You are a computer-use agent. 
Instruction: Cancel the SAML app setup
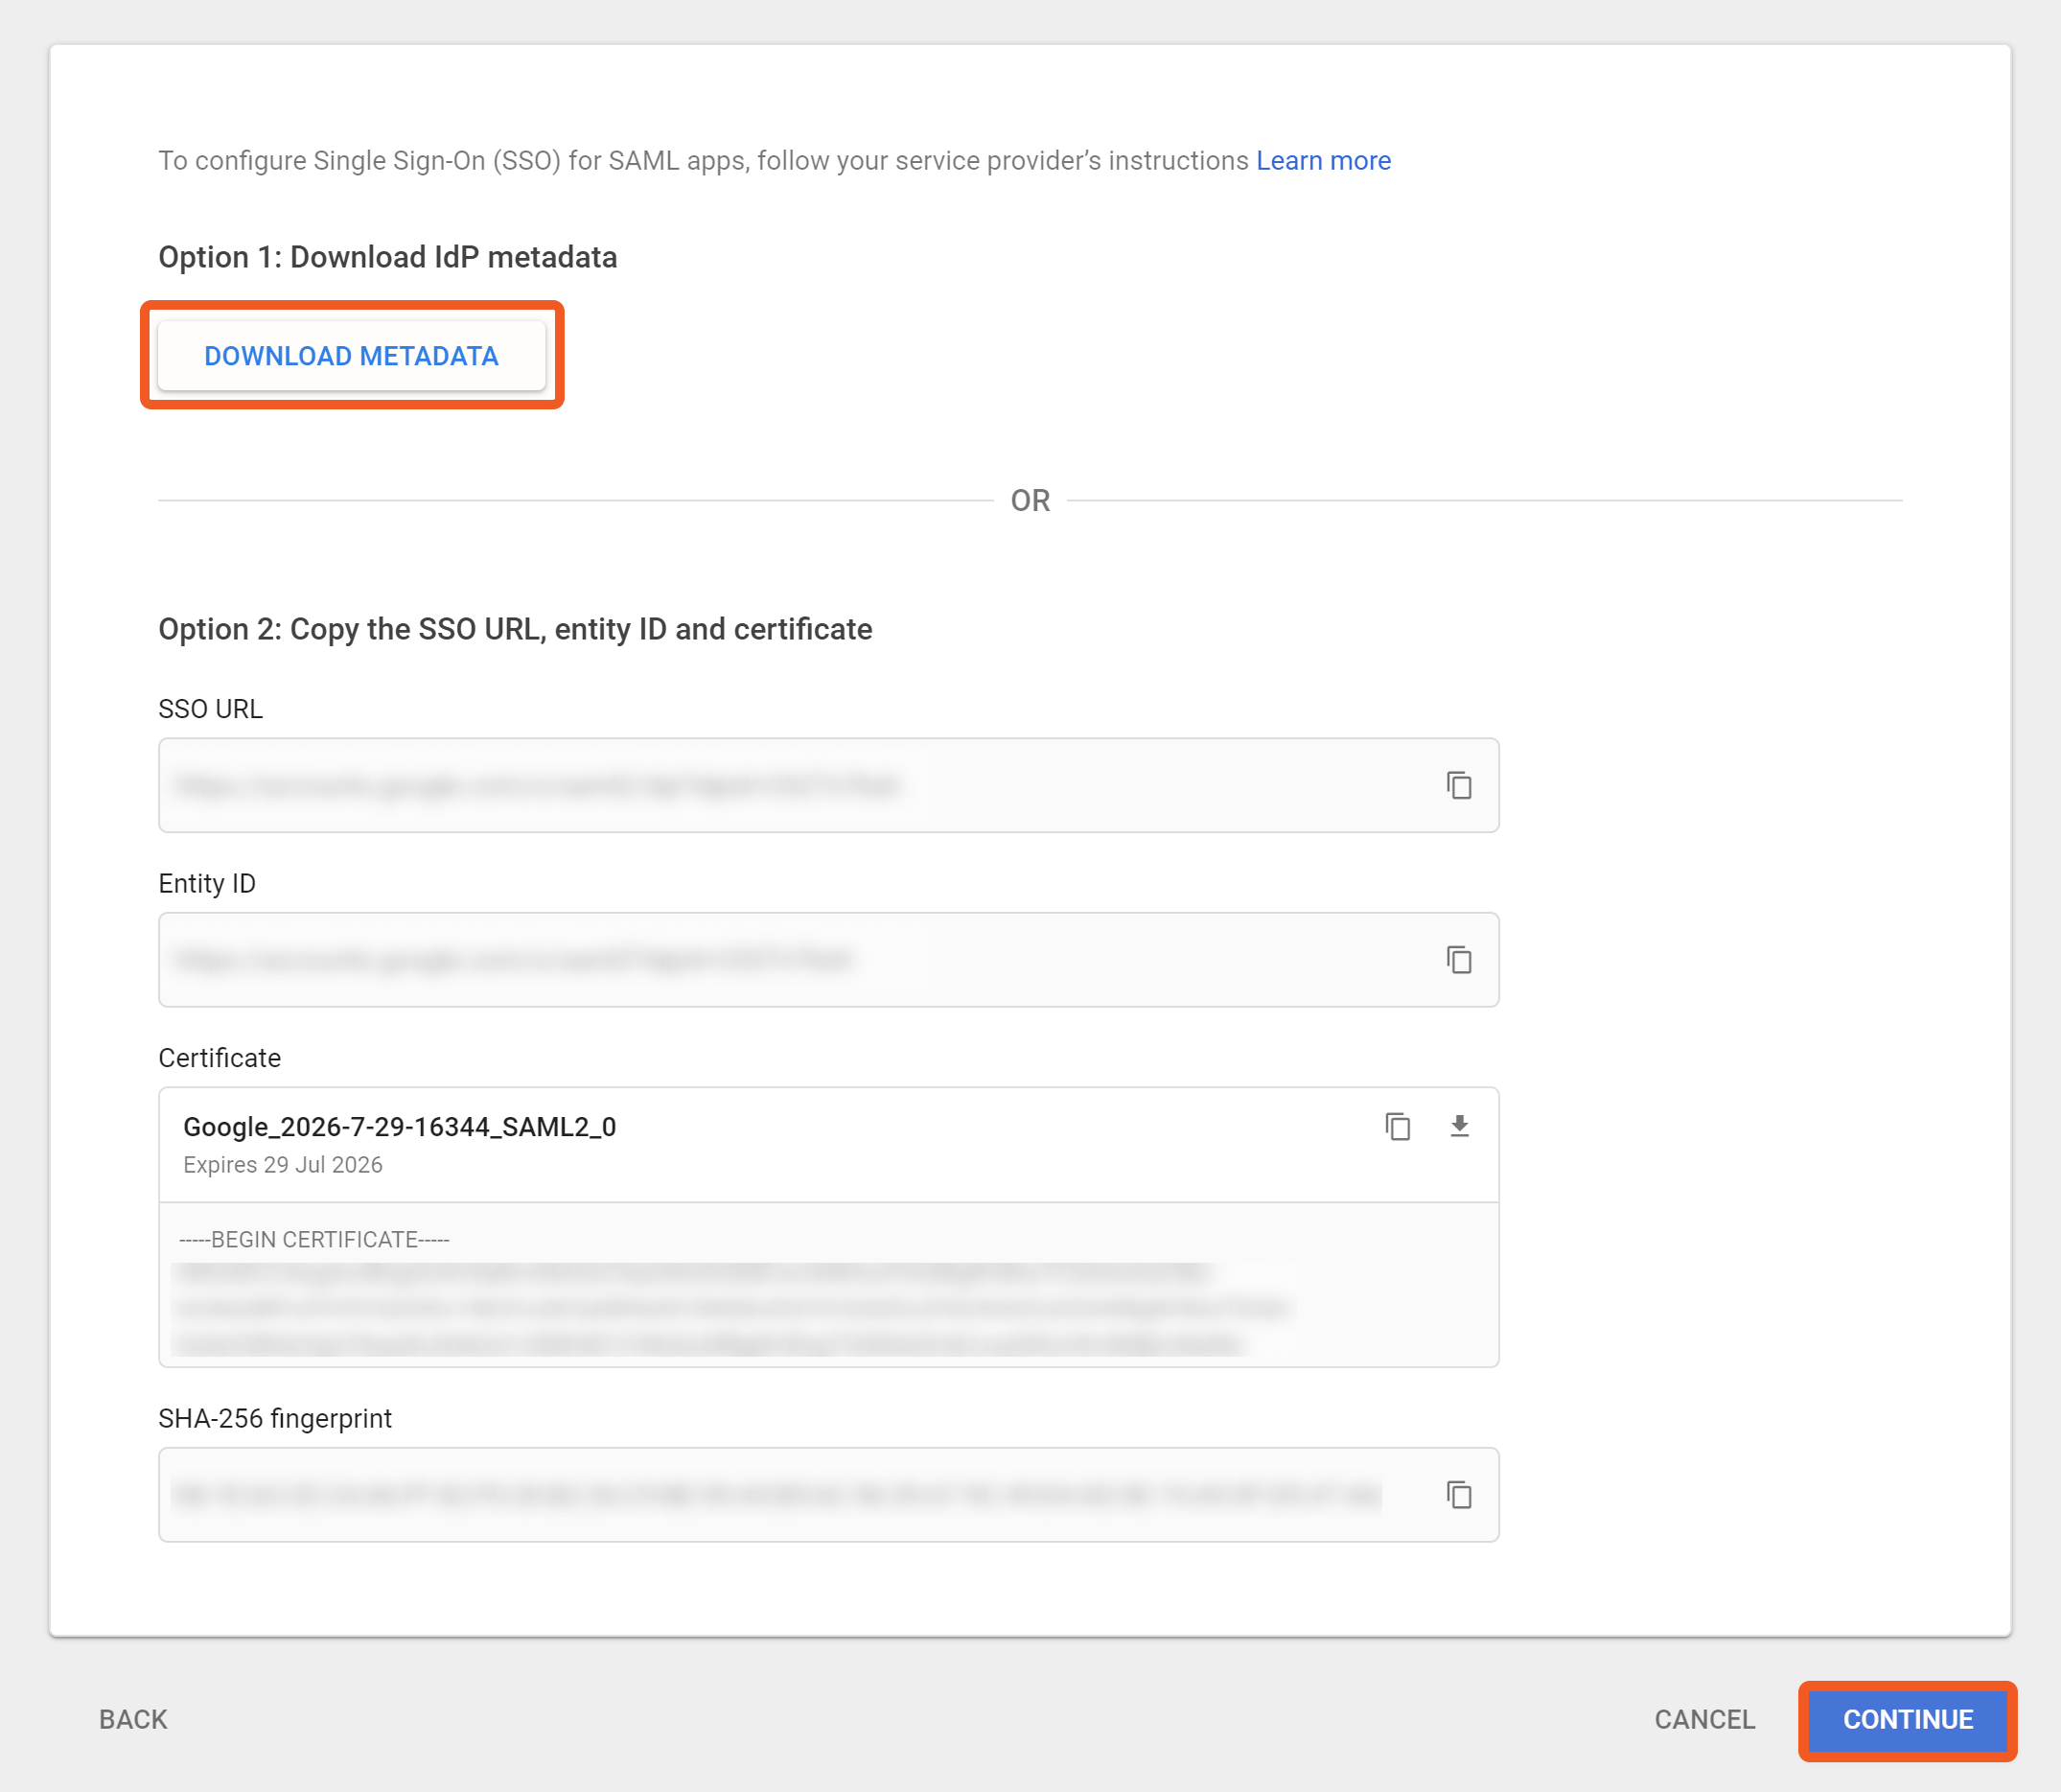tap(1704, 1719)
